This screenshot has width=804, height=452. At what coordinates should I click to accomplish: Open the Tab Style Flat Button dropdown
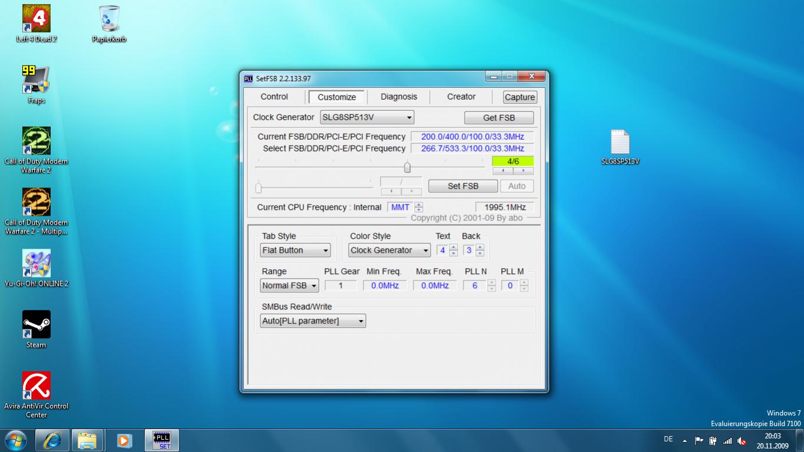click(296, 250)
